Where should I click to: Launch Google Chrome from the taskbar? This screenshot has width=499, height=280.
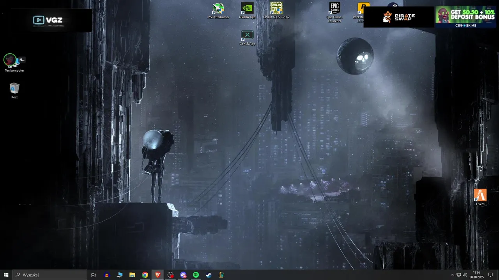(145, 275)
